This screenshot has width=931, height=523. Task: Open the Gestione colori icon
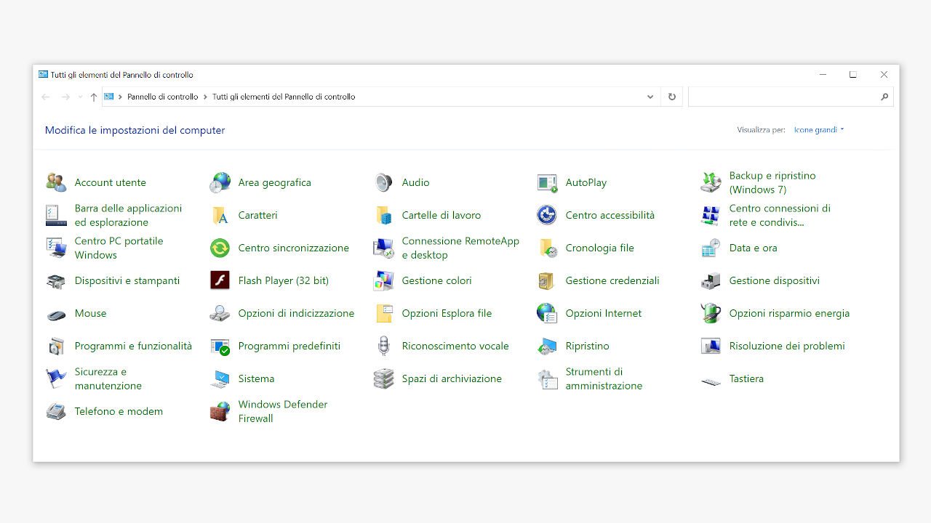pos(383,280)
